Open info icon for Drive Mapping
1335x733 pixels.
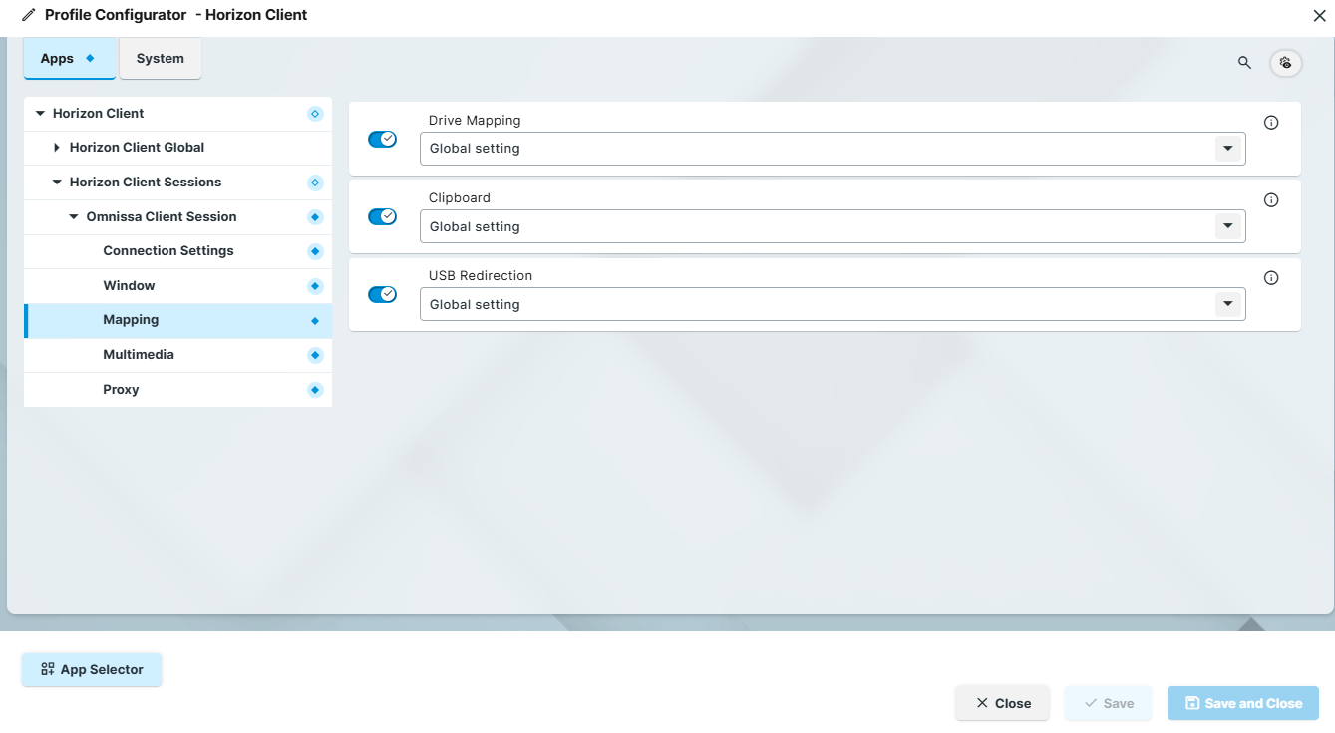click(x=1271, y=123)
